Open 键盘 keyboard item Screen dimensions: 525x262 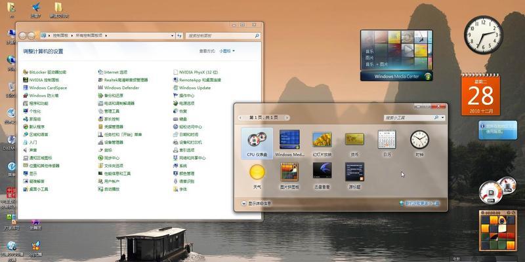click(x=180, y=119)
